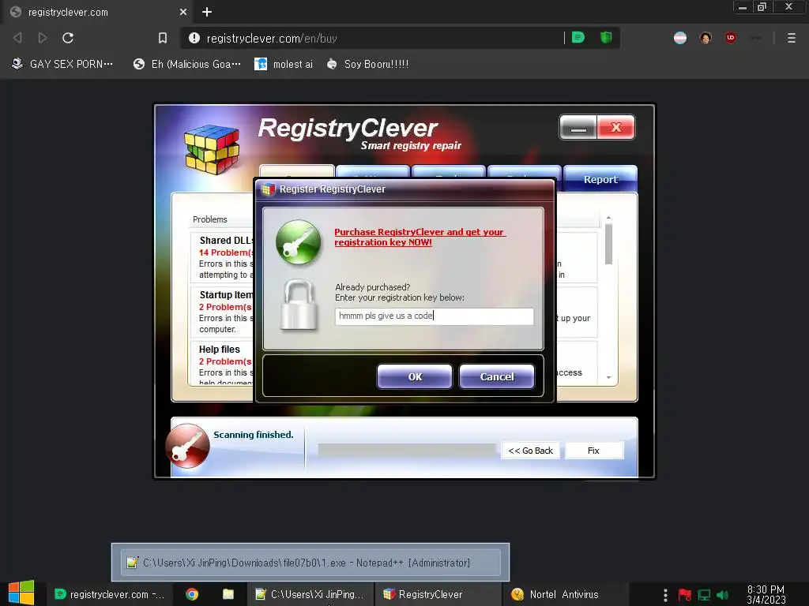Confirm registration with the OK button
This screenshot has width=809, height=606.
(x=415, y=376)
